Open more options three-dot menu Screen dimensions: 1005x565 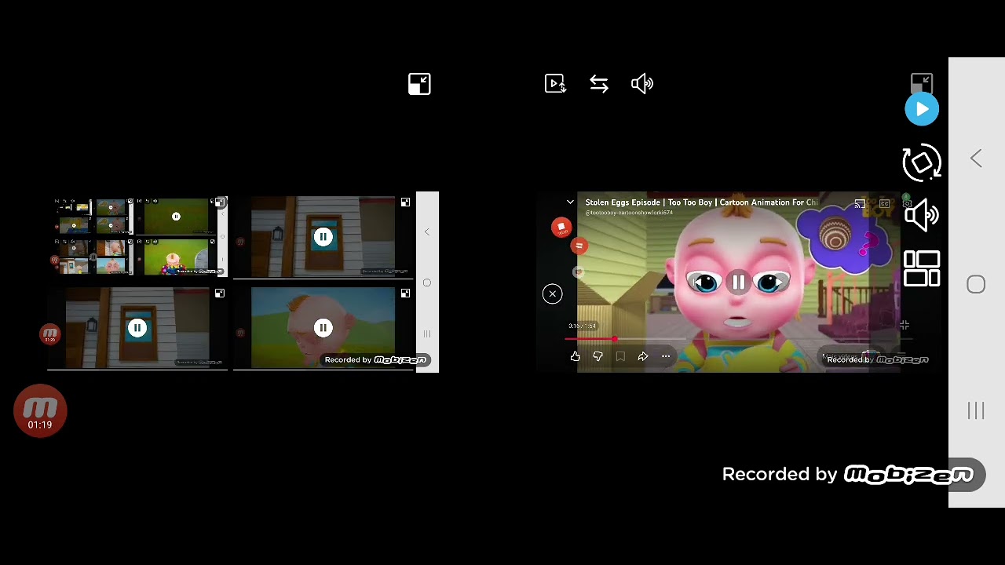[x=666, y=356]
